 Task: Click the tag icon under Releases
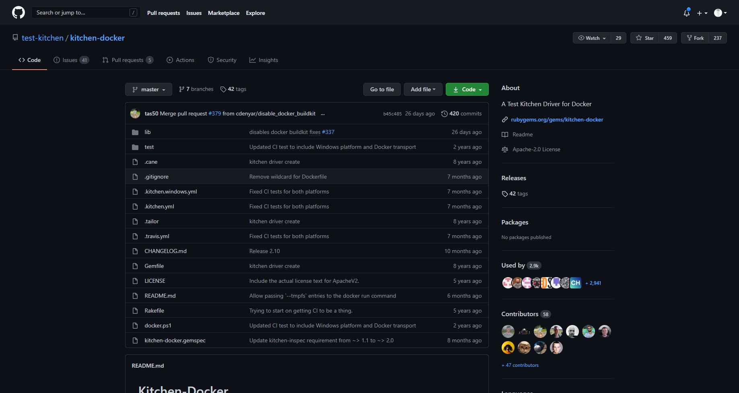504,194
